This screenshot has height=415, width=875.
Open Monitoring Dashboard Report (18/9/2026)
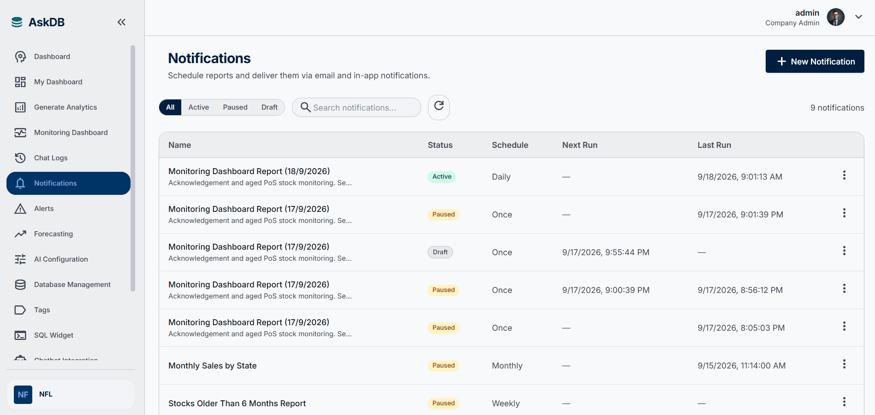tap(249, 171)
